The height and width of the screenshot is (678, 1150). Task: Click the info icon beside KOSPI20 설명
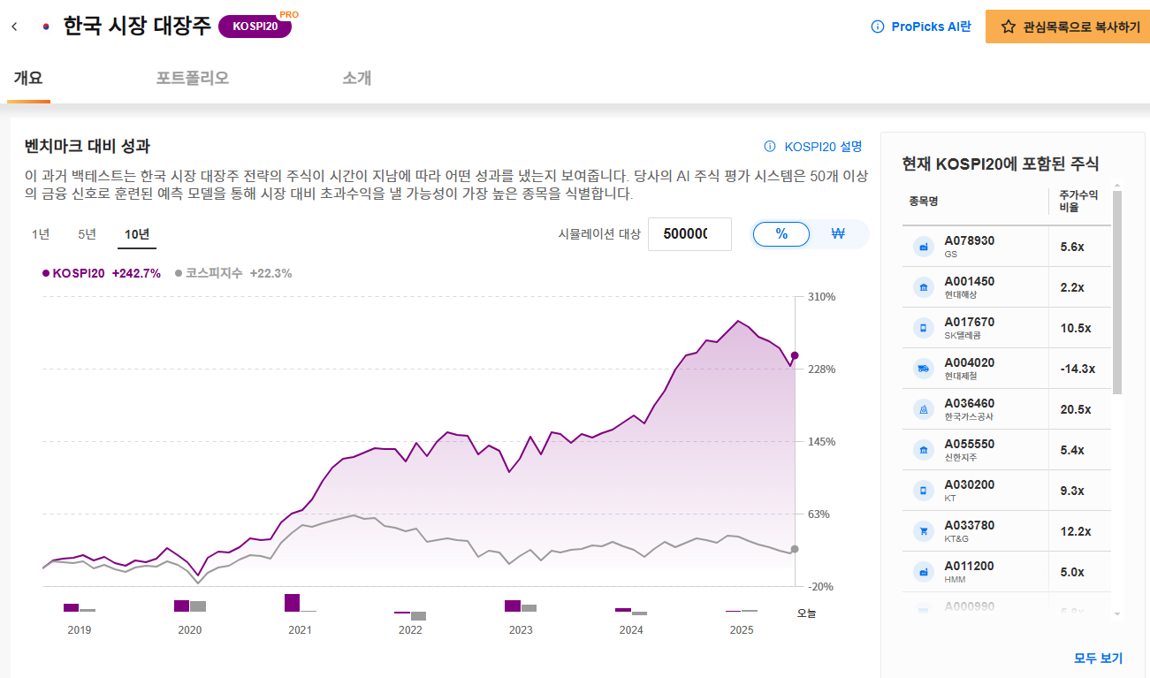[x=770, y=147]
